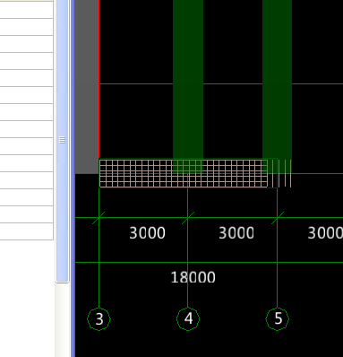The width and height of the screenshot is (343, 357).
Task: Click the 3000 dimension between axes 4 and 5
Action: point(236,233)
